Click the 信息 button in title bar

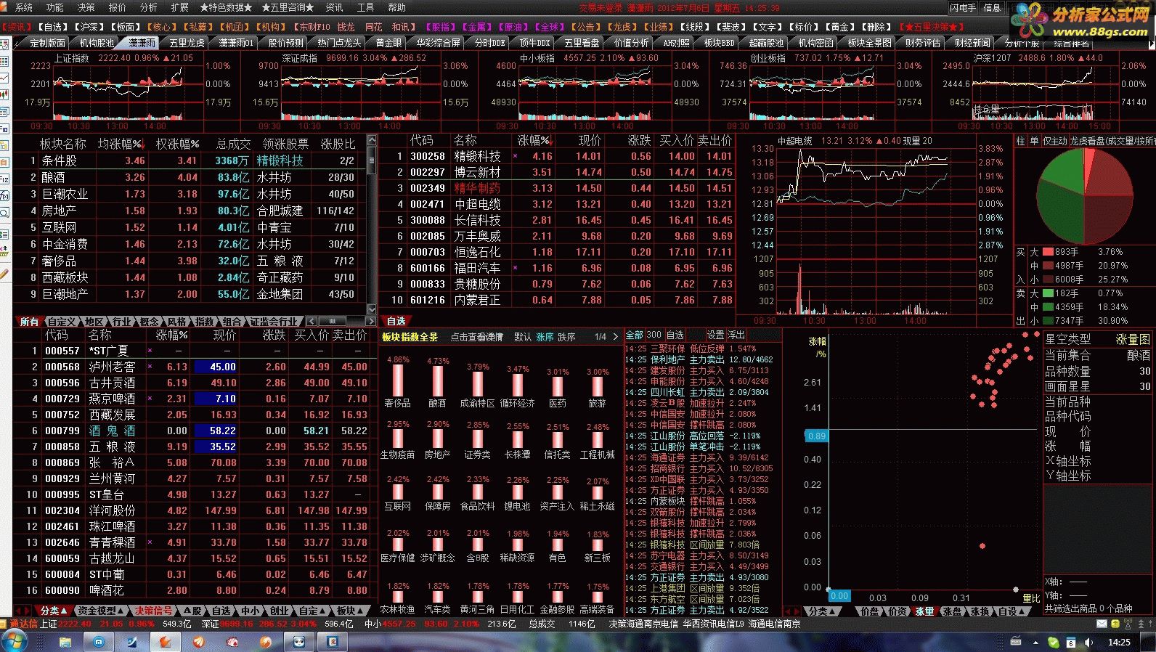992,7
